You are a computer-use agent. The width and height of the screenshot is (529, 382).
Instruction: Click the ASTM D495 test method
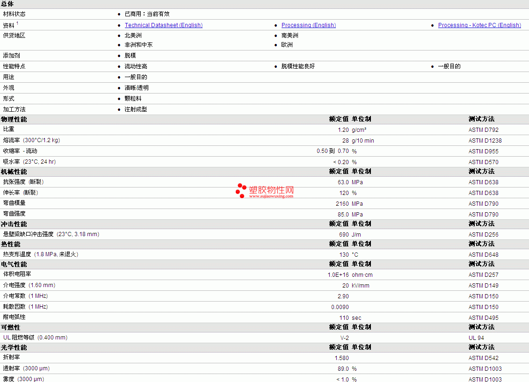click(x=484, y=317)
